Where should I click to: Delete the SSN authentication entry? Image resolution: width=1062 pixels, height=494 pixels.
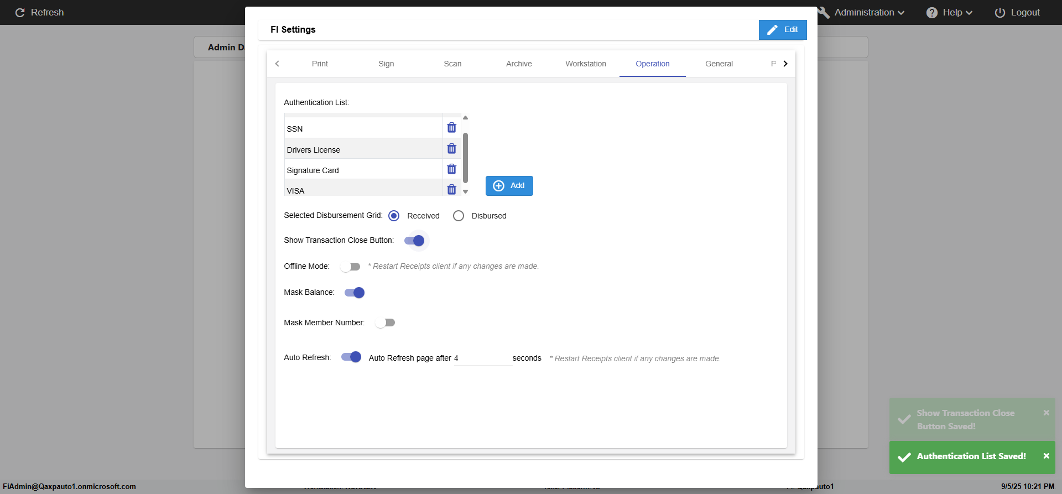click(x=451, y=128)
